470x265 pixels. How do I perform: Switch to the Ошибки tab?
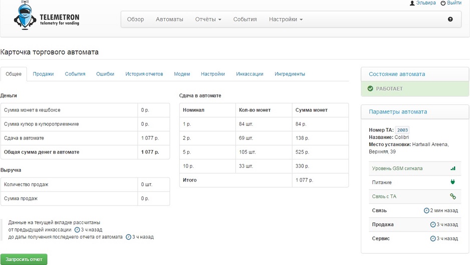(x=105, y=74)
